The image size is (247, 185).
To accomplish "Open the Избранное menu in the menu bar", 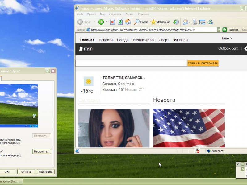I will 115,14.
